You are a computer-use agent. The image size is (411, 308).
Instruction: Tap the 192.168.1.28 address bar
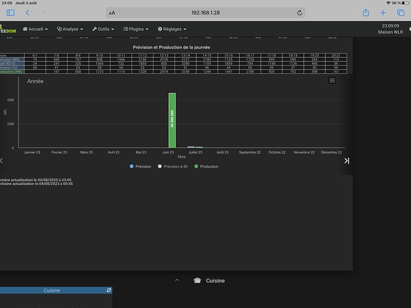205,12
